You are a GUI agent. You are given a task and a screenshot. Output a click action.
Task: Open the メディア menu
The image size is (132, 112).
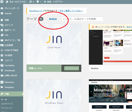12,25
